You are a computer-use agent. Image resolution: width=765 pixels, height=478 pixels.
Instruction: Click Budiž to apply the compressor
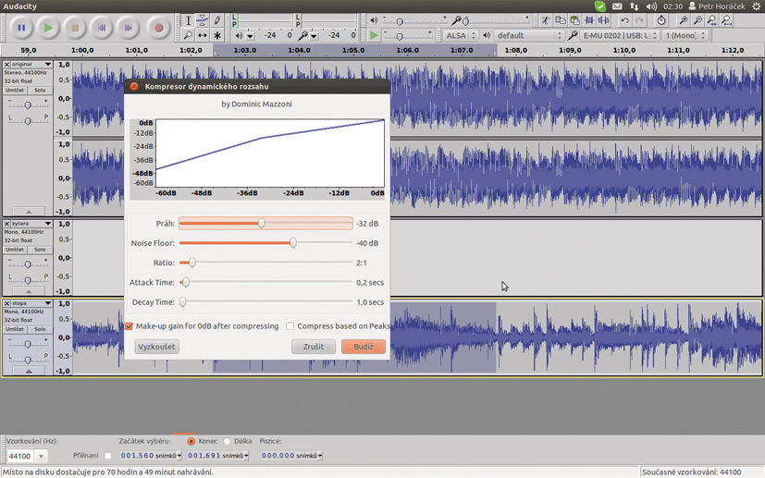tap(364, 347)
